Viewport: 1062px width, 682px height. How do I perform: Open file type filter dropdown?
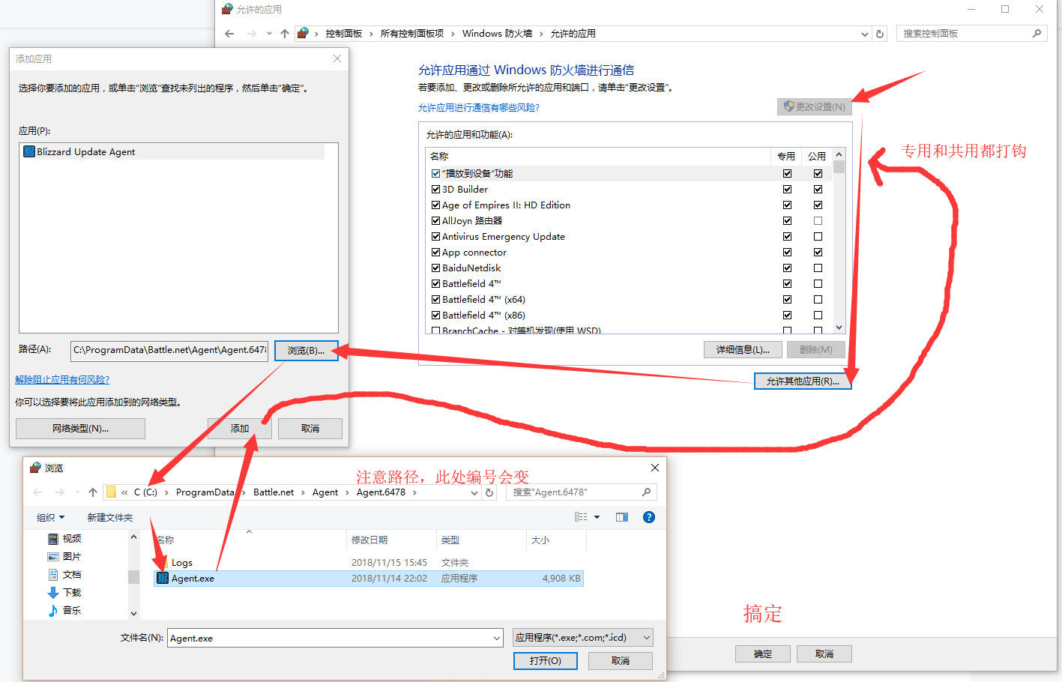tap(647, 638)
